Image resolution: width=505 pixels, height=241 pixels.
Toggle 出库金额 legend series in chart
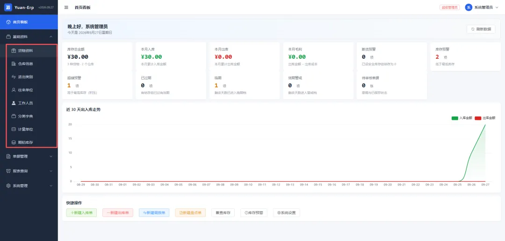[x=485, y=118]
